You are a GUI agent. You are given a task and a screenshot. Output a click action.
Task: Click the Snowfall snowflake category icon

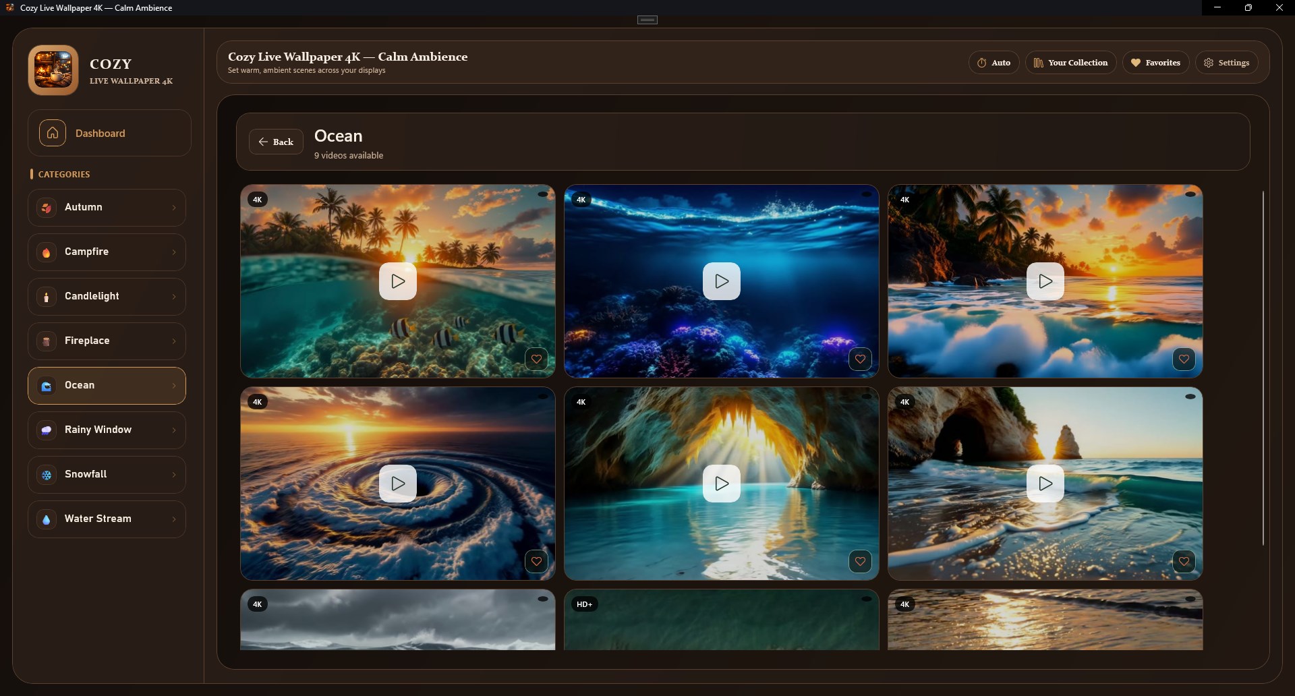(47, 475)
